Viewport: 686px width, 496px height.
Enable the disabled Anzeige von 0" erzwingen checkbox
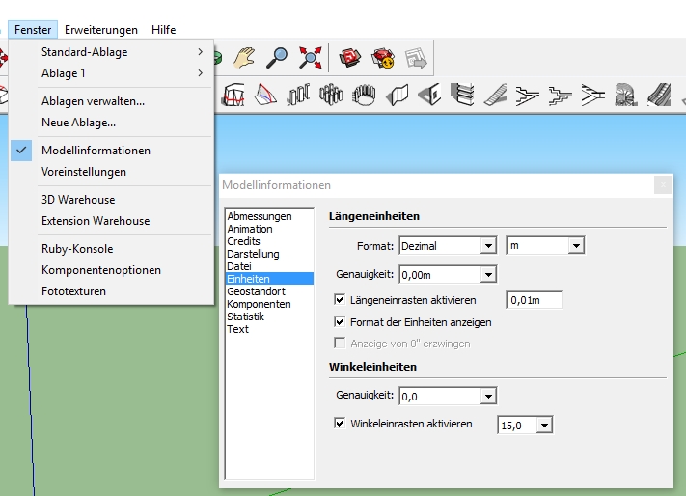pyautogui.click(x=340, y=343)
